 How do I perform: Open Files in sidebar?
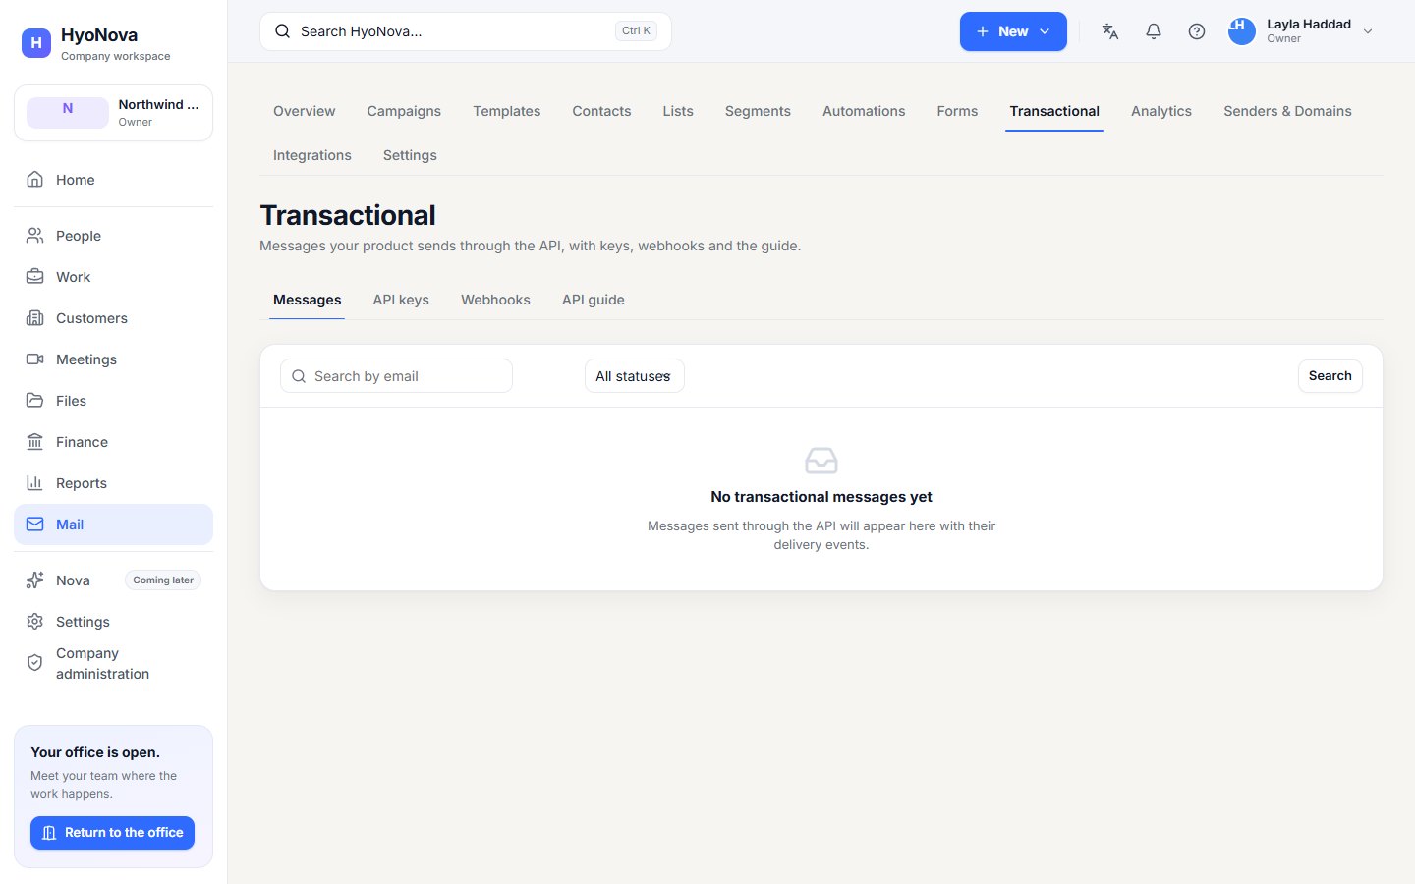pyautogui.click(x=113, y=401)
